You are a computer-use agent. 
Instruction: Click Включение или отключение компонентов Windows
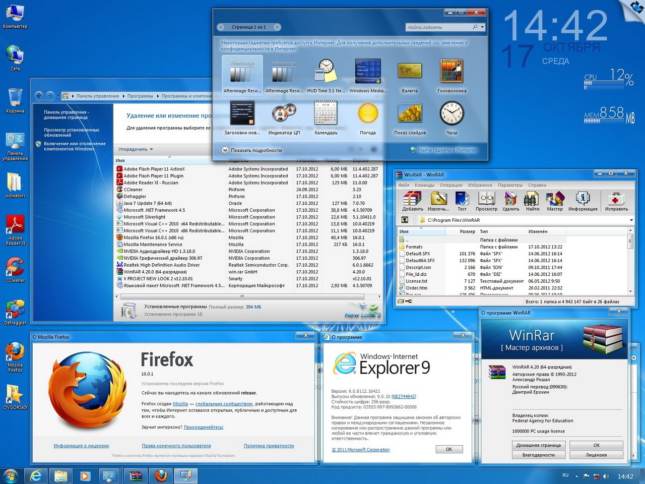click(x=75, y=146)
